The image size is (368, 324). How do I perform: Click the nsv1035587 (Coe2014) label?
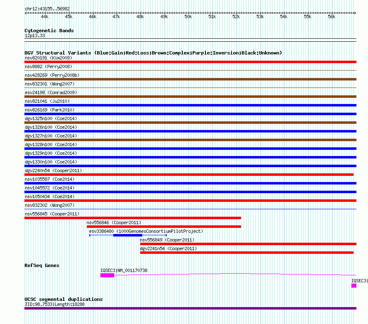pos(50,179)
